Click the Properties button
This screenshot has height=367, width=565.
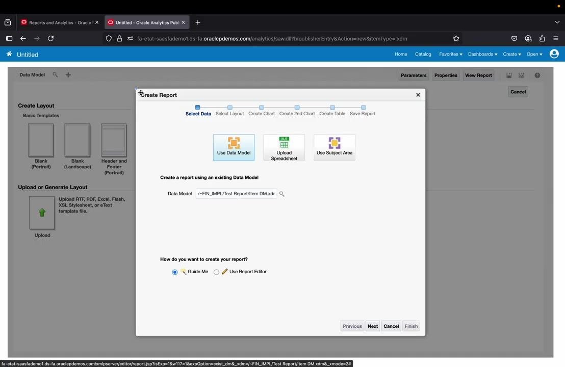pos(446,75)
